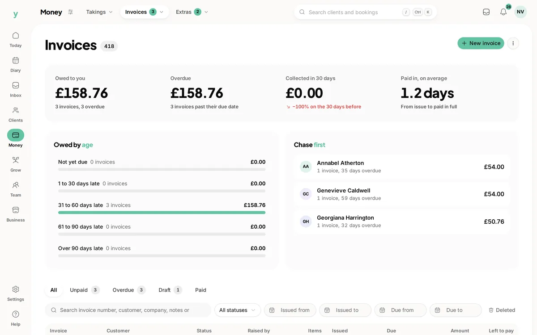Pick a Due from date
Image resolution: width=537 pixels, height=335 pixels.
click(401, 310)
